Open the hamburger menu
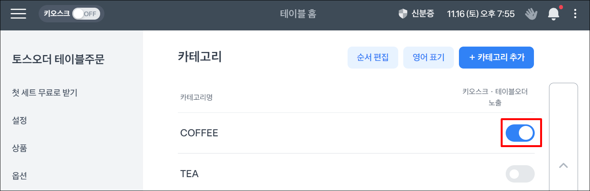 (x=19, y=14)
